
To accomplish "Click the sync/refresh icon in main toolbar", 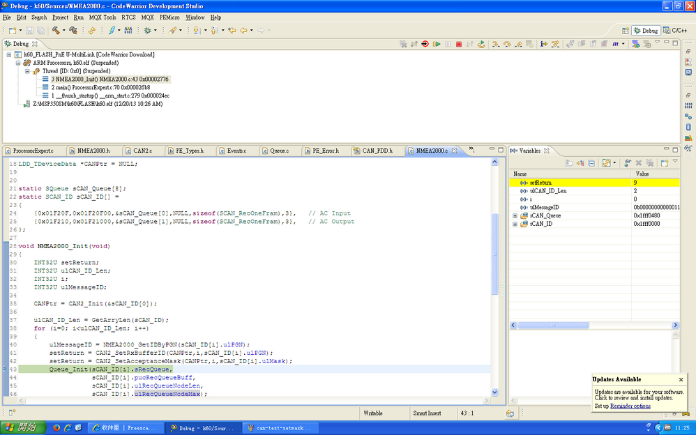I will tap(92, 31).
